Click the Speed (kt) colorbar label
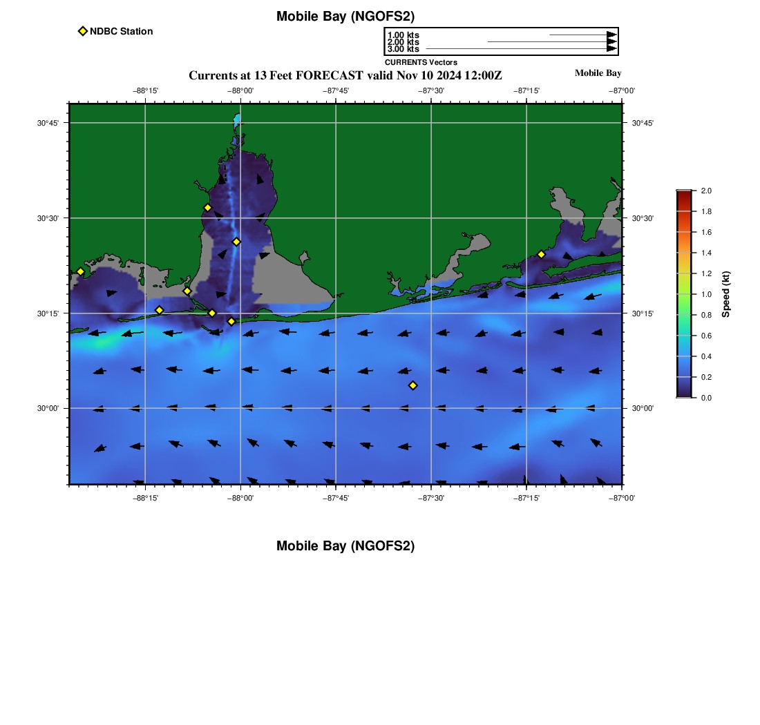The image size is (760, 725). (x=725, y=294)
